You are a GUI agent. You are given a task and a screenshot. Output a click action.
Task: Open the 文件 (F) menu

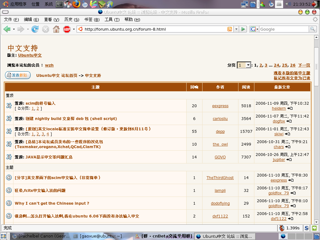click(x=12, y=20)
